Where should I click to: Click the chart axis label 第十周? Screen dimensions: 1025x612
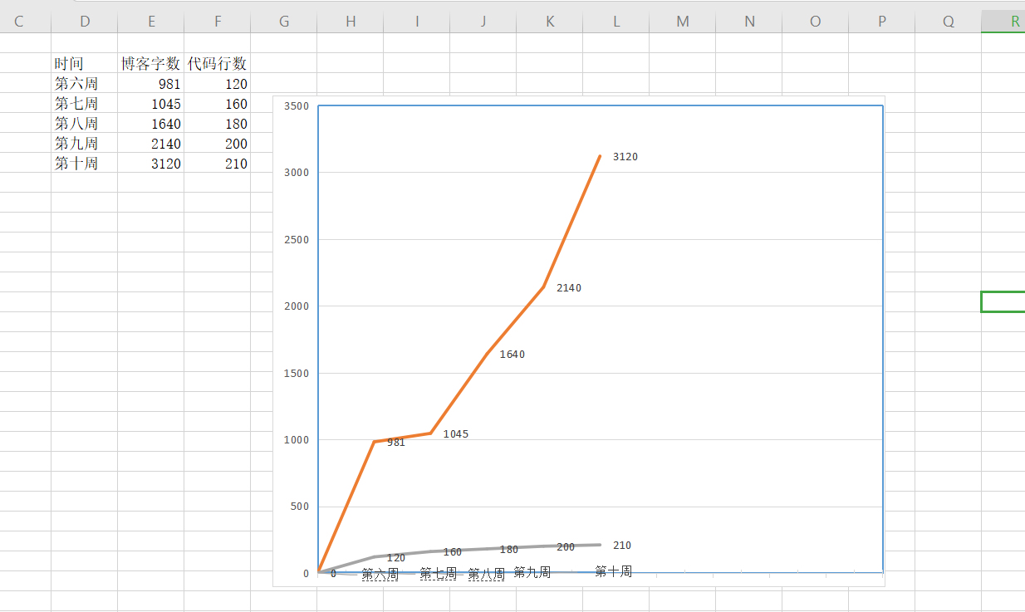coord(614,571)
